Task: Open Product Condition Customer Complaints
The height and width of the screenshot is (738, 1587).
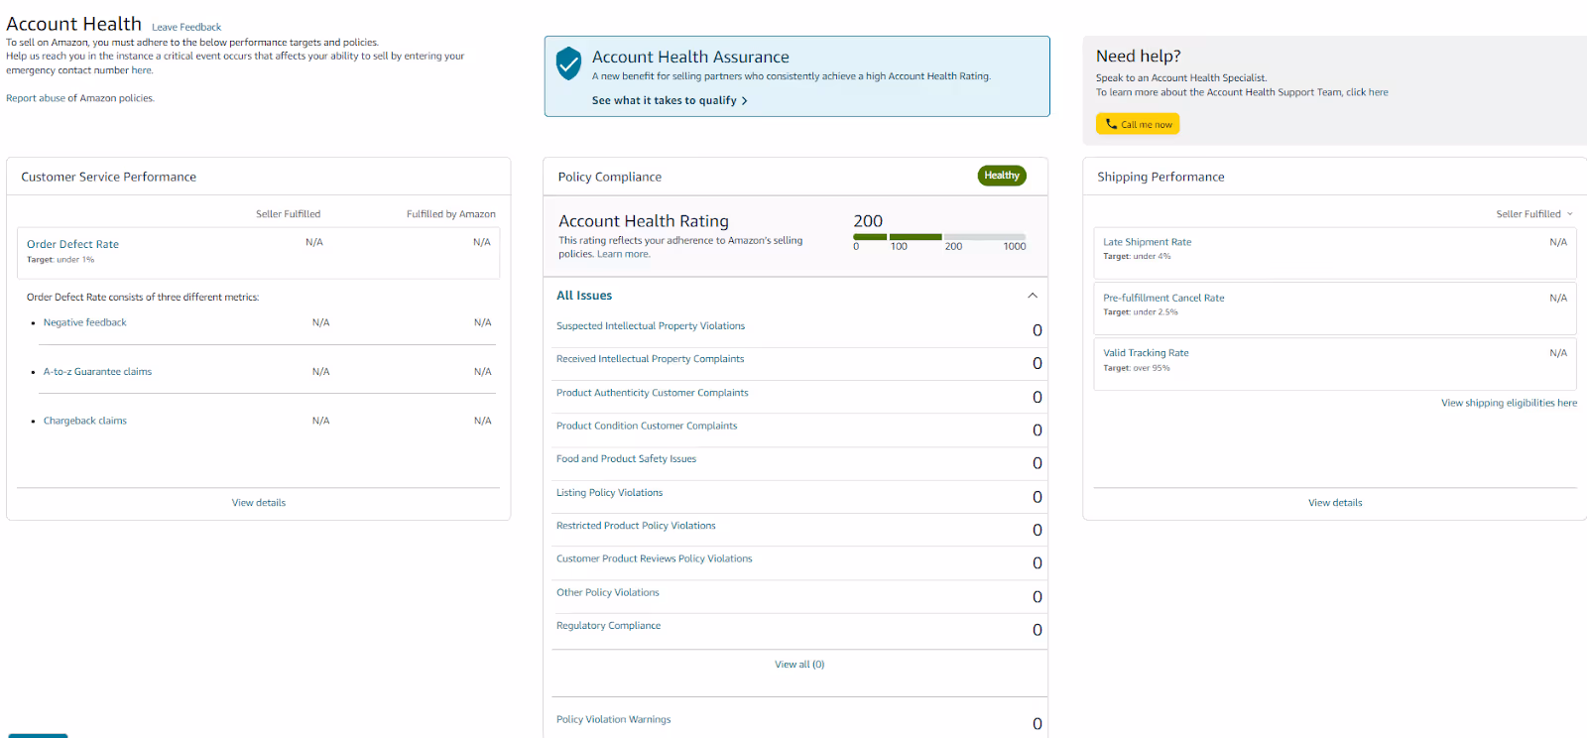Action: point(647,426)
